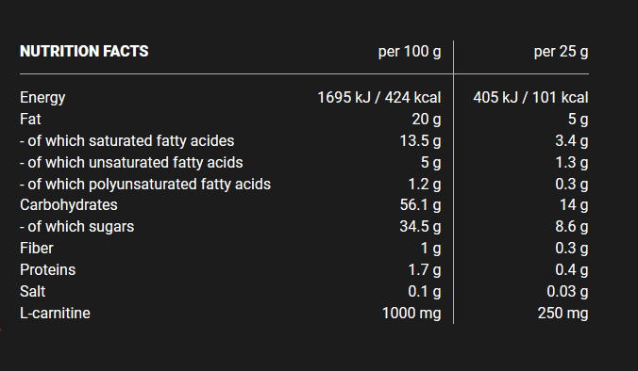Click the 34.5 g sugars value
The image size is (638, 371).
[x=420, y=227]
